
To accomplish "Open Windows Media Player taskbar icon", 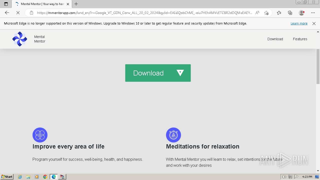I will 37,177.
